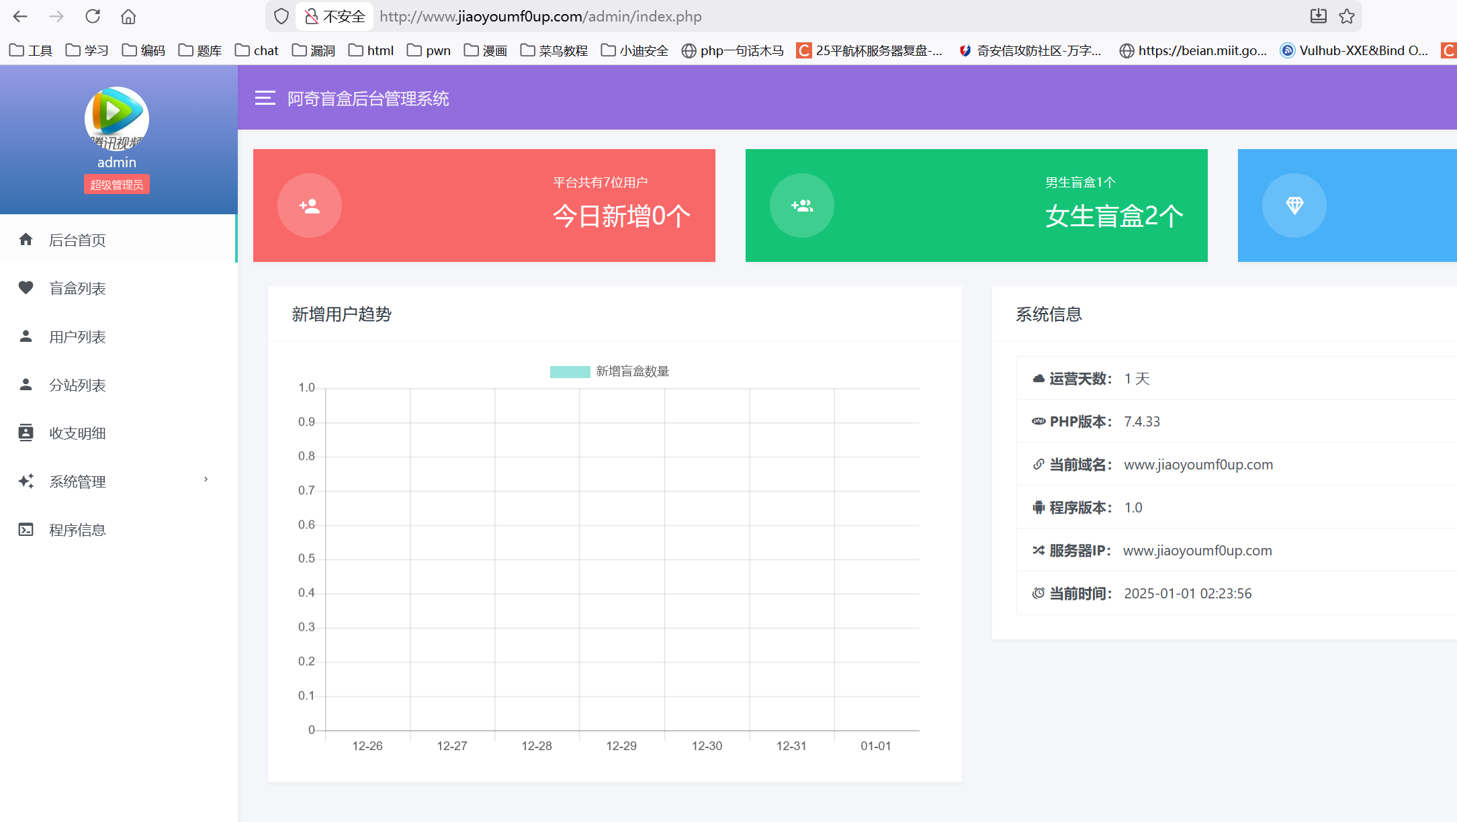Click the 女生盲盒2个 text on the green card
This screenshot has height=822, width=1457.
point(1114,216)
